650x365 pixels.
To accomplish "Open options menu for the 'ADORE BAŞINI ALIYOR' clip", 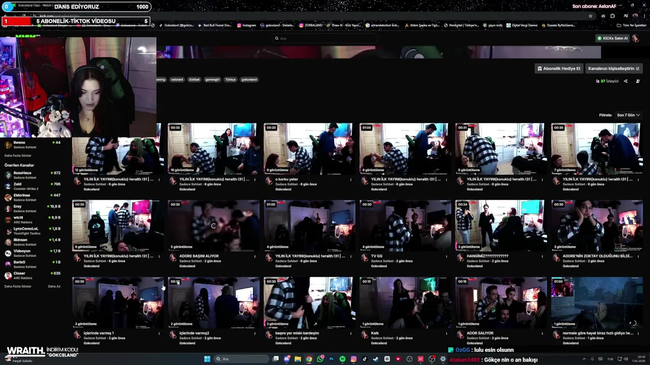I will 254,257.
